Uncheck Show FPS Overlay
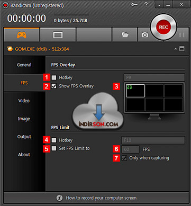This screenshot has width=191, height=206. tap(54, 86)
